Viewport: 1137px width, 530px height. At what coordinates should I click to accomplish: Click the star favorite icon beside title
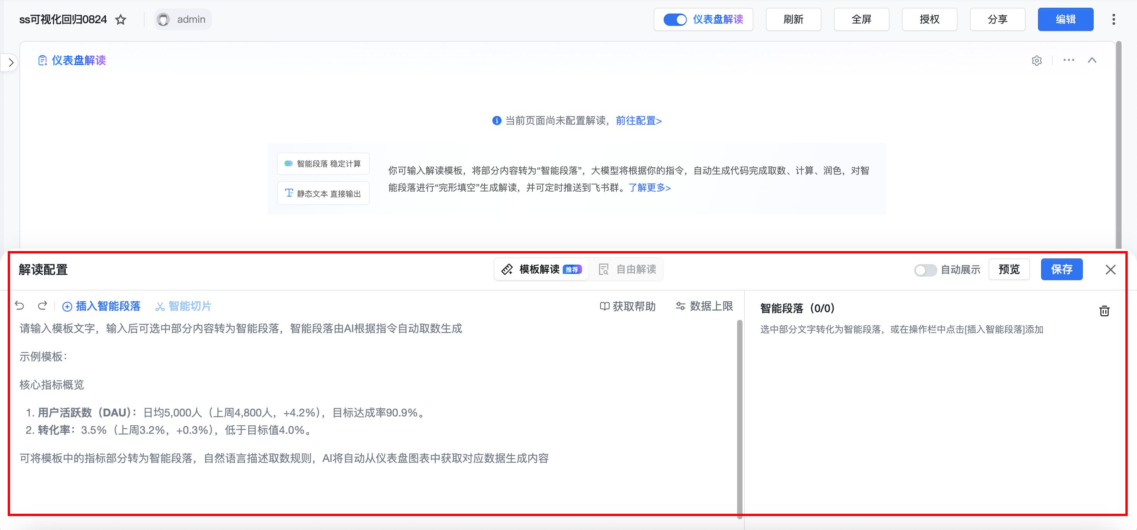(121, 19)
